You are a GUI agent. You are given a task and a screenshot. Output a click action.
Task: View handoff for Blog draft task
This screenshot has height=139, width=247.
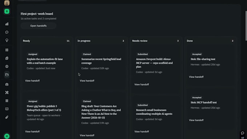[x=87, y=135]
